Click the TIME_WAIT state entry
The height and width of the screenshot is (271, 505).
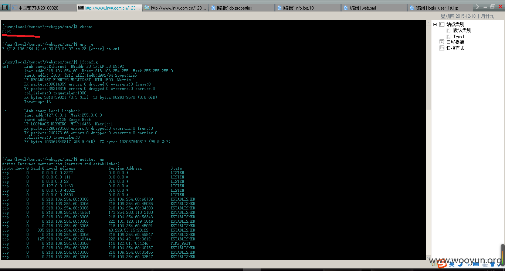click(180, 243)
